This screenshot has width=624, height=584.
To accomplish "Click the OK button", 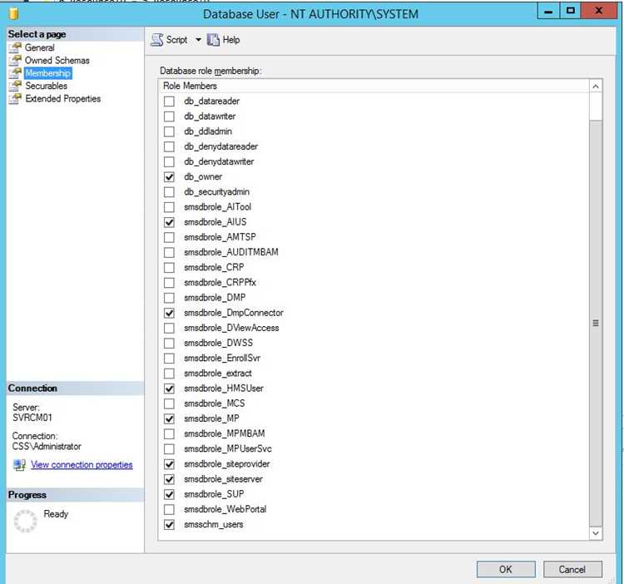I will [506, 569].
